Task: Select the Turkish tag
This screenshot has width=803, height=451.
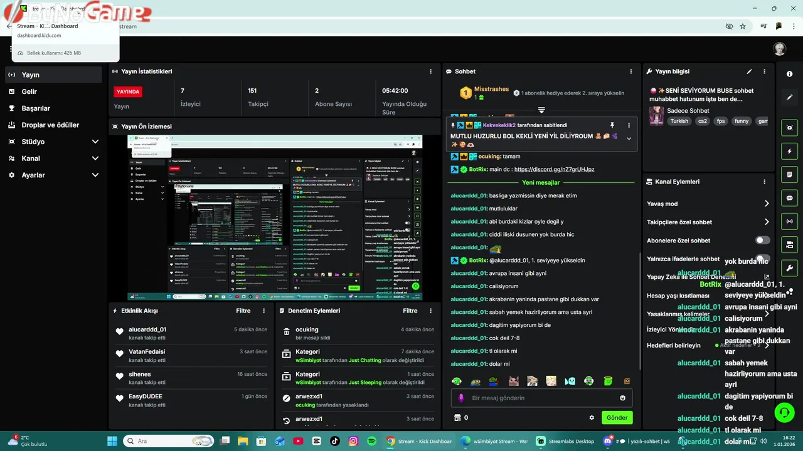Action: (x=679, y=121)
